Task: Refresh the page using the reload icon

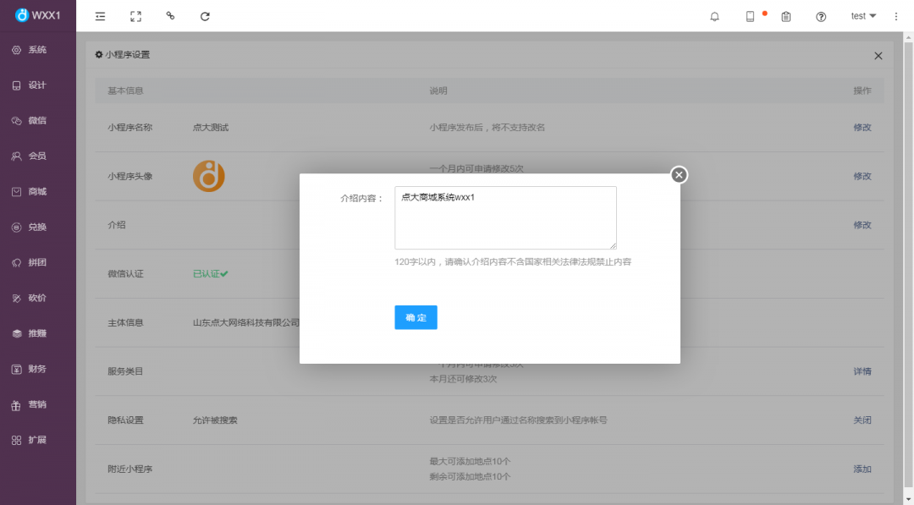Action: (204, 16)
